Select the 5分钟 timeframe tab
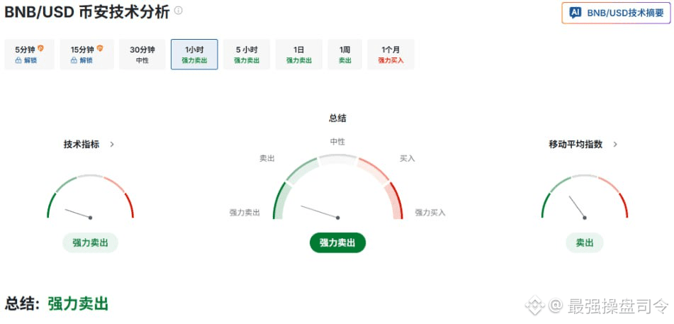This screenshot has height=324, width=674. [x=29, y=54]
